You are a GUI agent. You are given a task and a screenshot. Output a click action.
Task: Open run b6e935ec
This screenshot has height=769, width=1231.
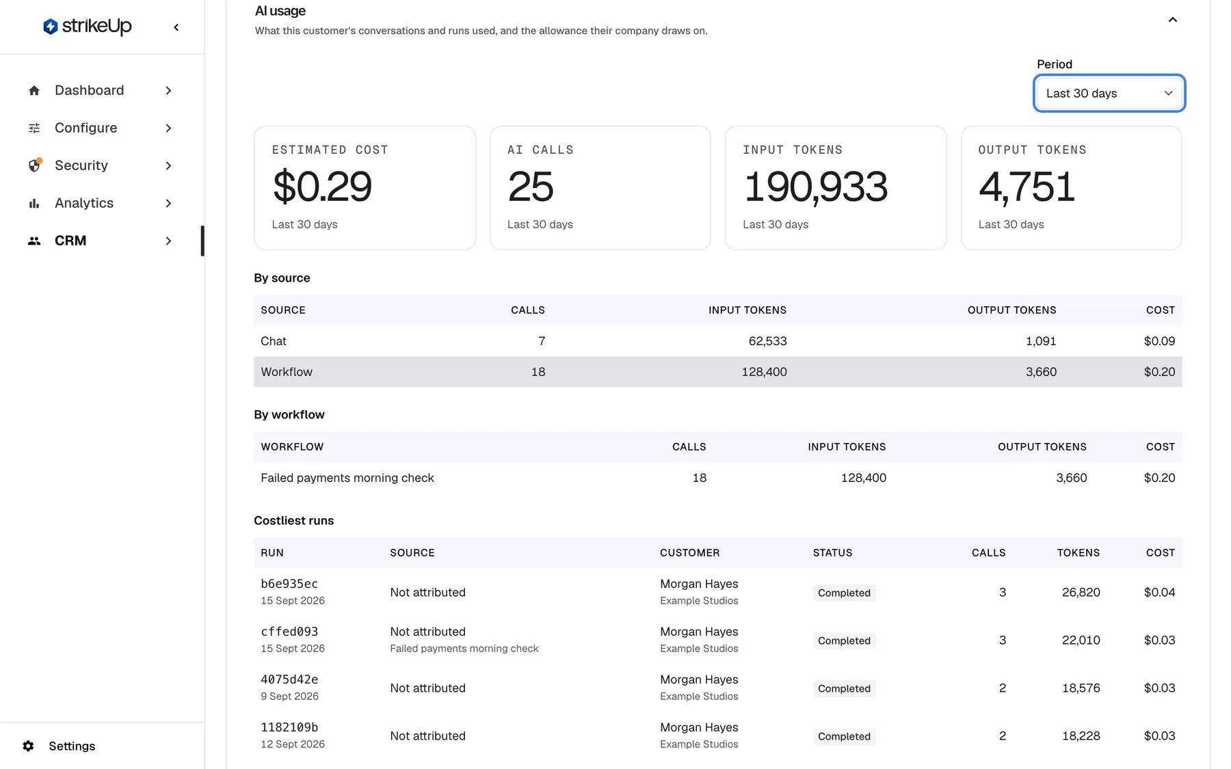coord(289,584)
